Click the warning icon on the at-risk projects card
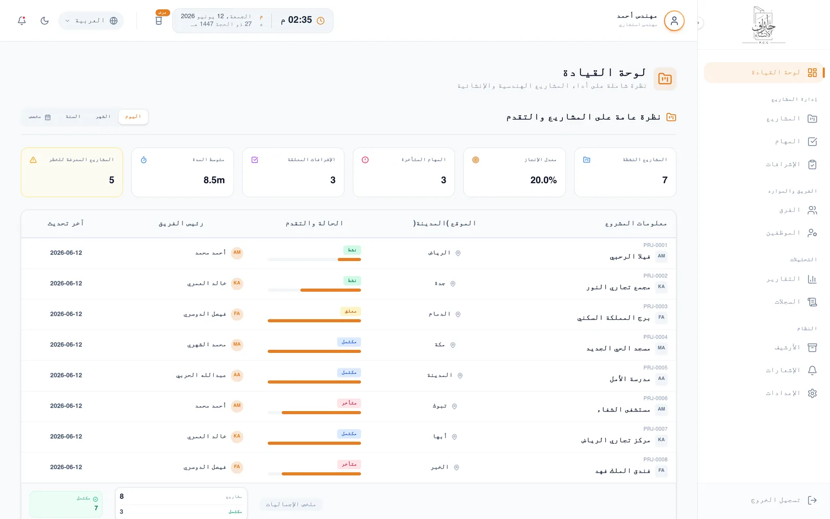 point(33,160)
